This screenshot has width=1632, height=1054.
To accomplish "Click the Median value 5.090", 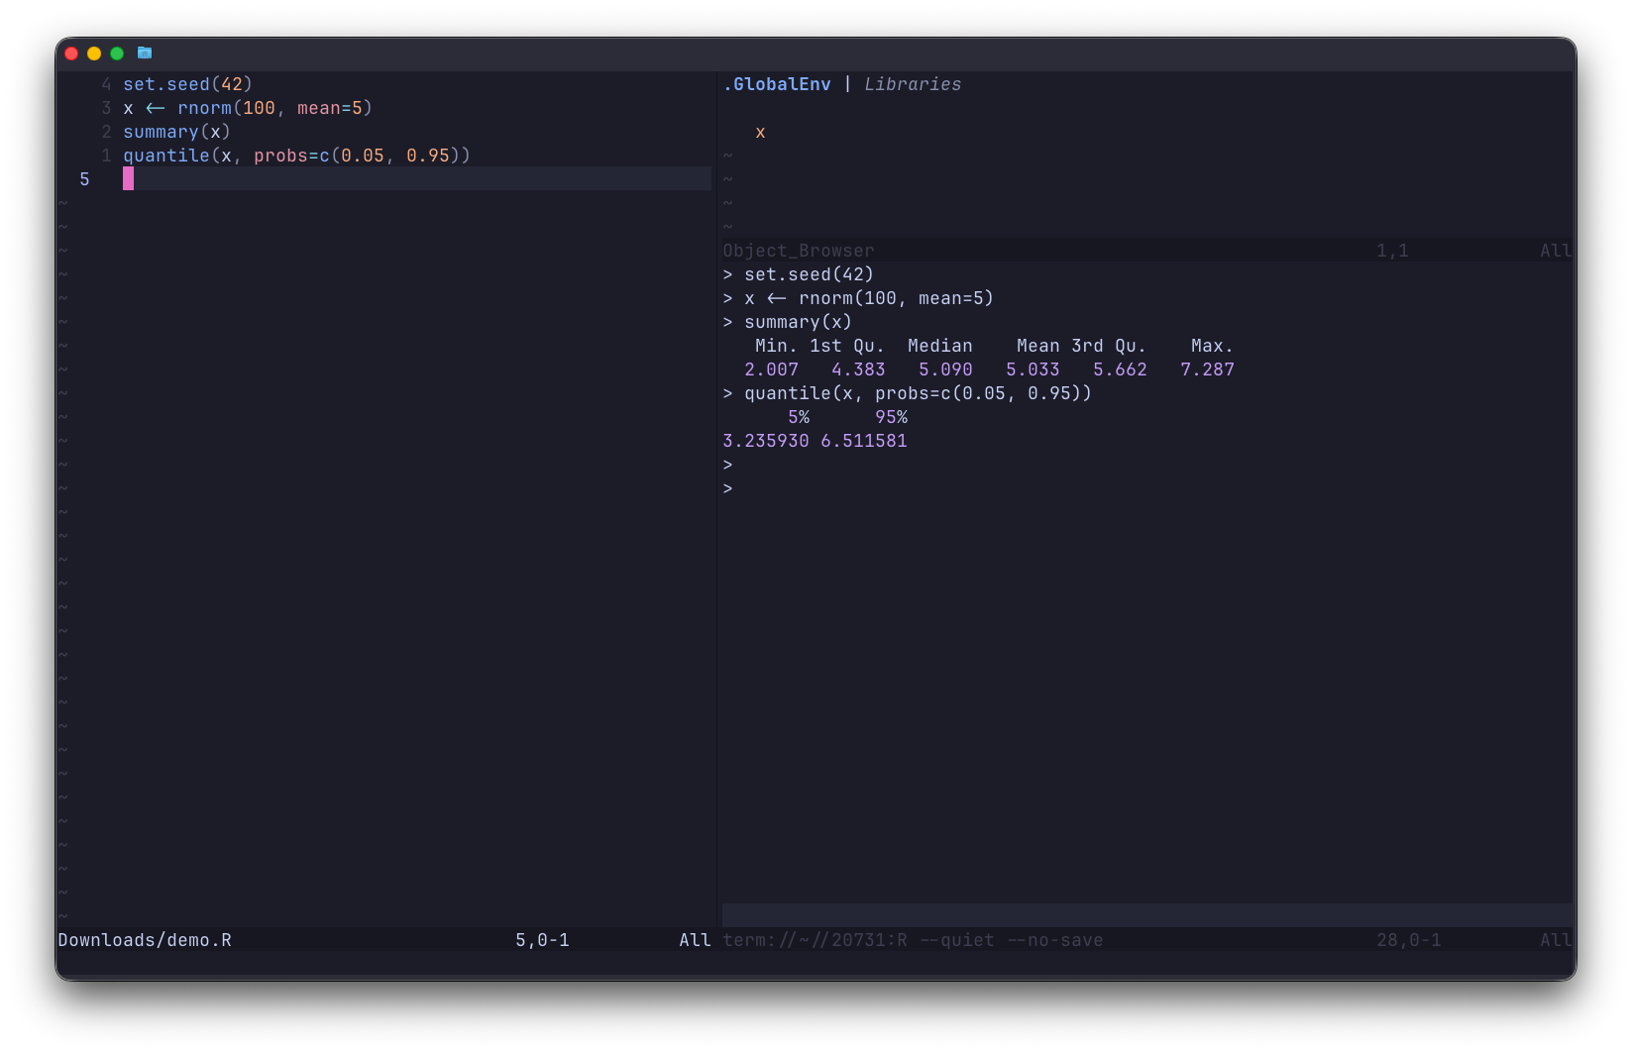I will (x=945, y=369).
